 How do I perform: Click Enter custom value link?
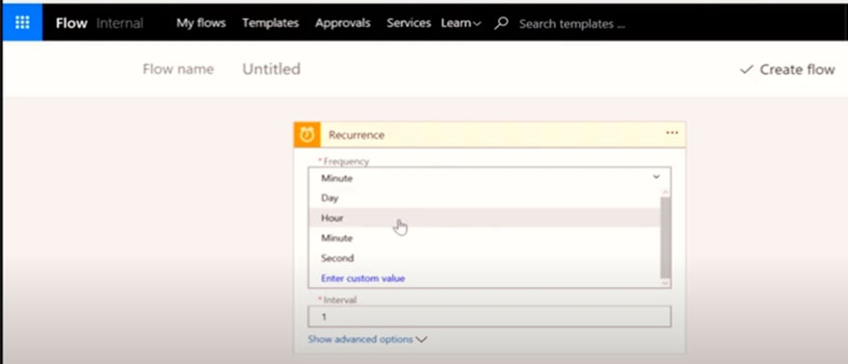click(363, 278)
